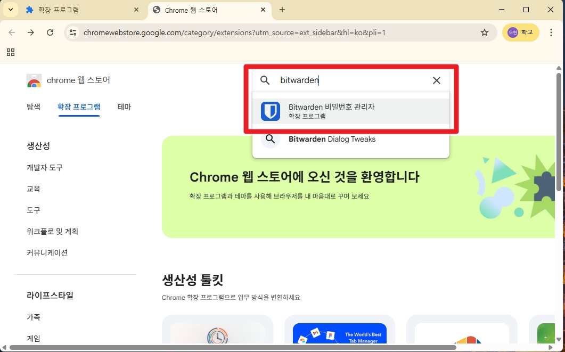Screen dimensions: 565x352
Task: Reload the page
Action: click(x=50, y=32)
